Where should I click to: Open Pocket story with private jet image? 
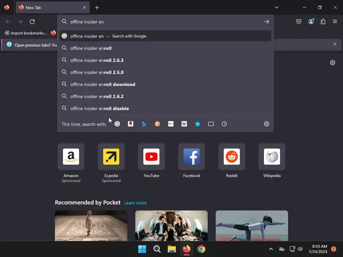click(171, 226)
